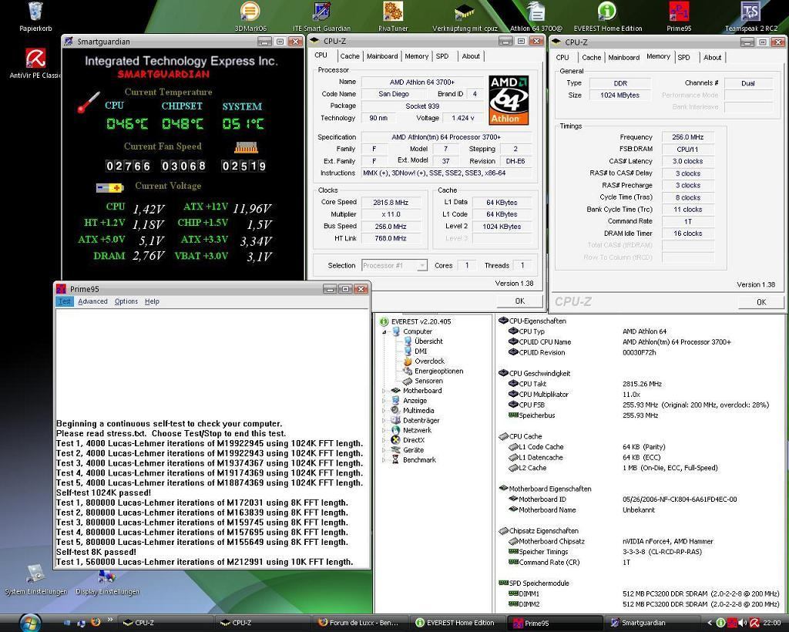Click the CPU temperature 046°C readout in Smartguardian
The image size is (789, 632).
(x=127, y=124)
